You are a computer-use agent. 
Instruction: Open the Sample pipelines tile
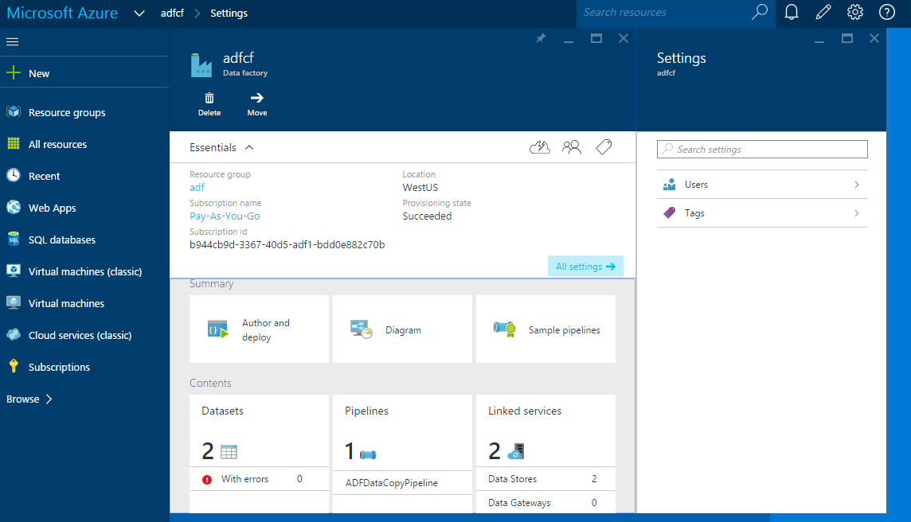click(x=545, y=329)
